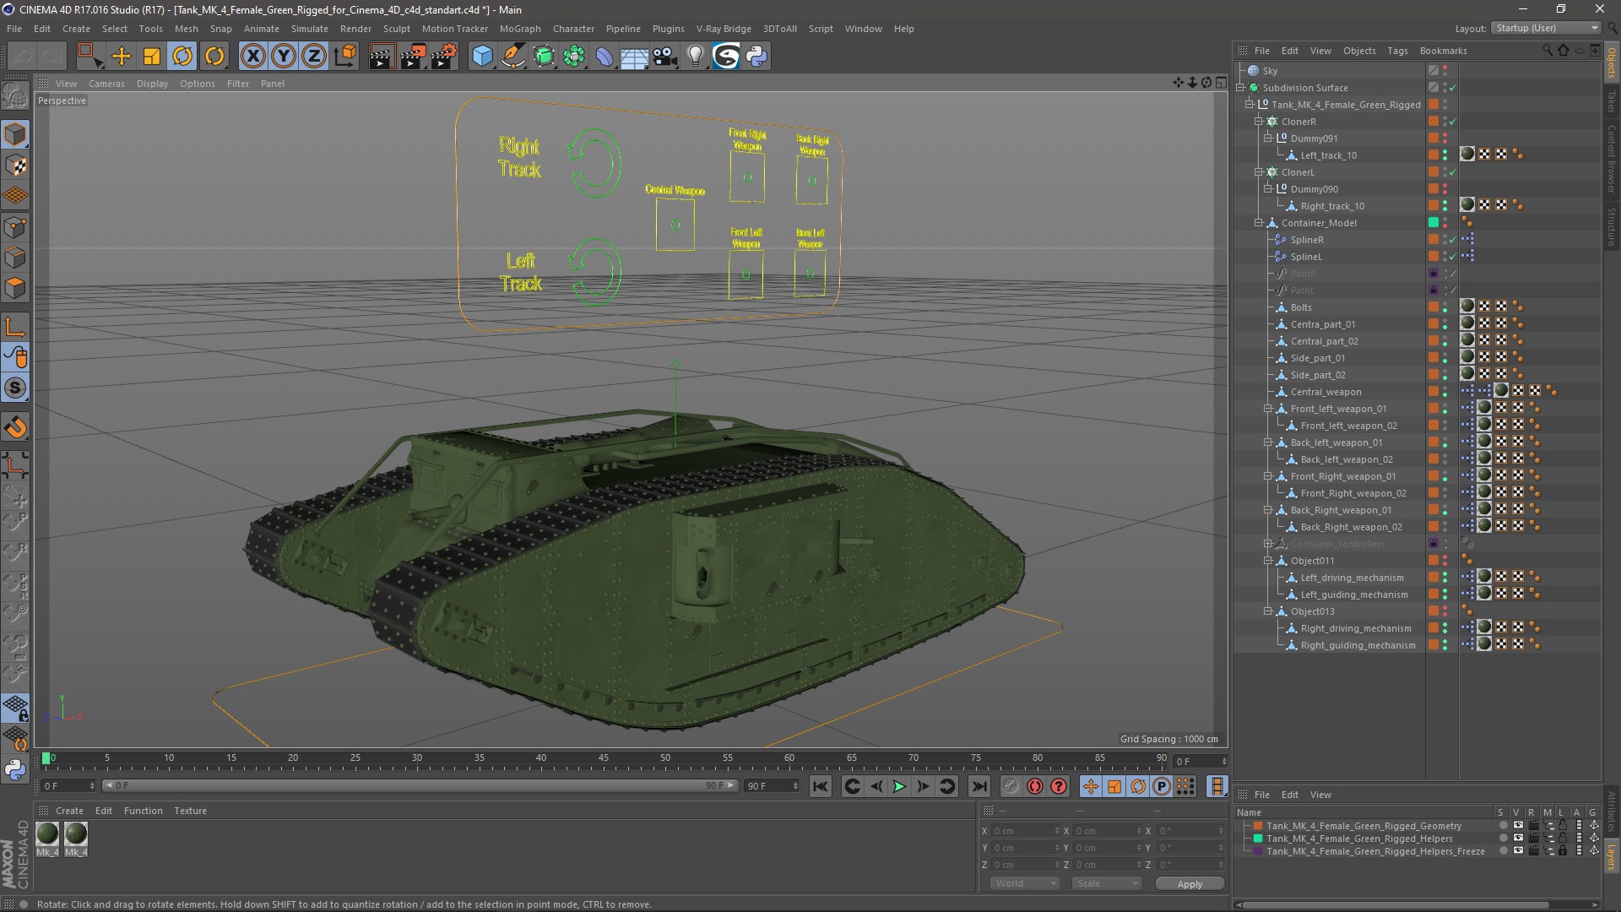Click the Python script icon

pos(756,57)
